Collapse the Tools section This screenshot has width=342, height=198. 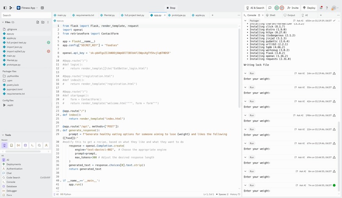coord(3,135)
